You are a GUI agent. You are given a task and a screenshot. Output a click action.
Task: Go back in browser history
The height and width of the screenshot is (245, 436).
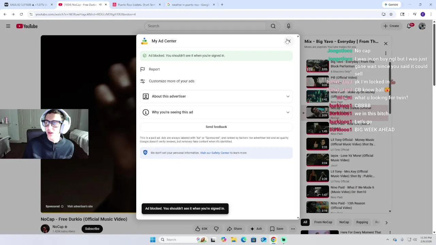[x=5, y=14]
